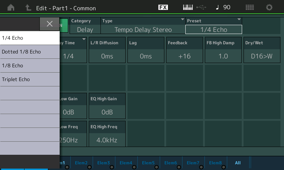Close the preset list with X

coord(49,24)
